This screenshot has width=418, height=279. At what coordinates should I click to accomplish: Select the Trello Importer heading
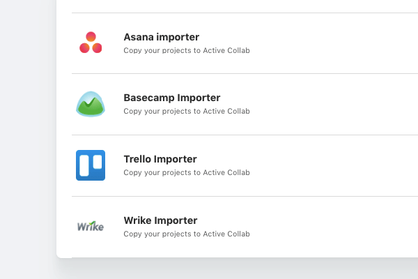point(160,159)
